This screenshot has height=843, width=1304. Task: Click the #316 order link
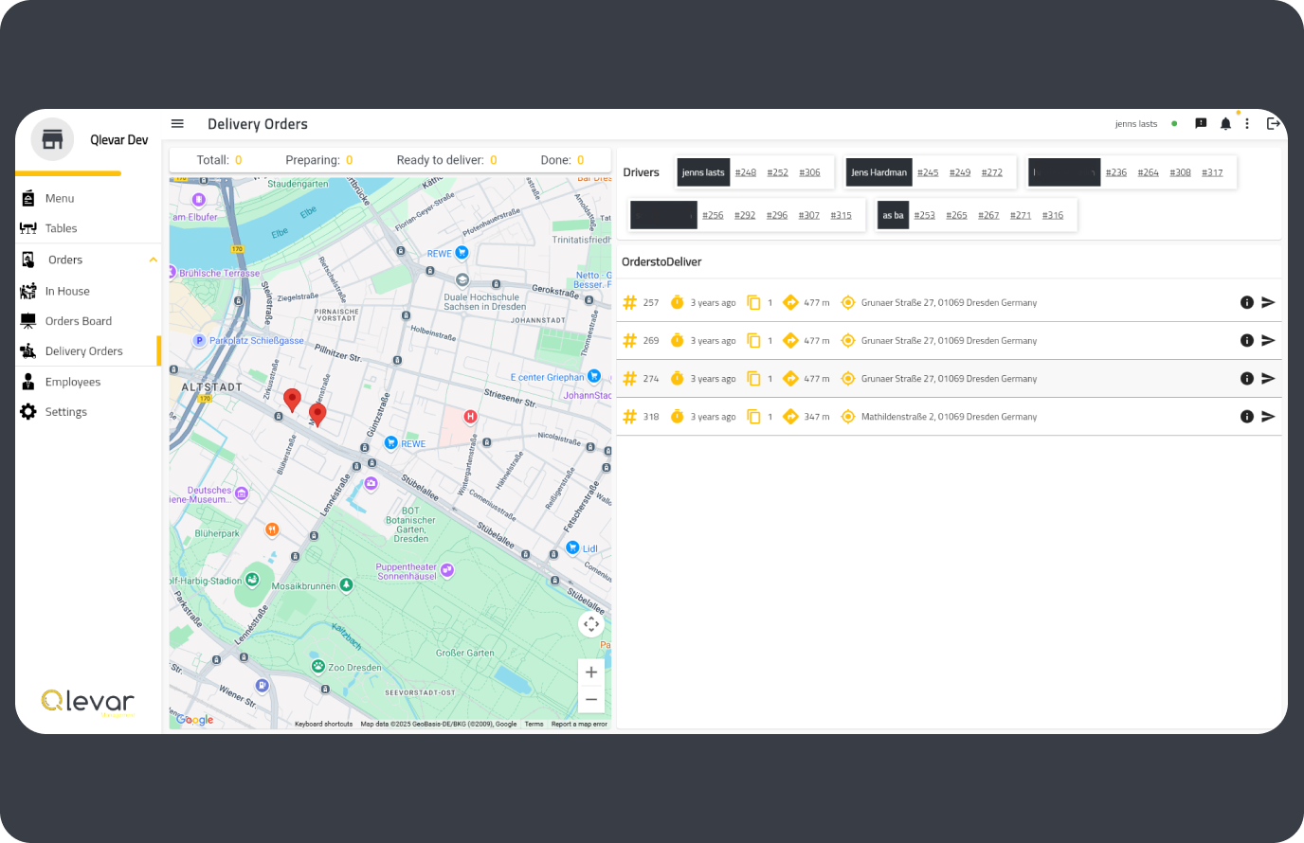click(x=1052, y=215)
